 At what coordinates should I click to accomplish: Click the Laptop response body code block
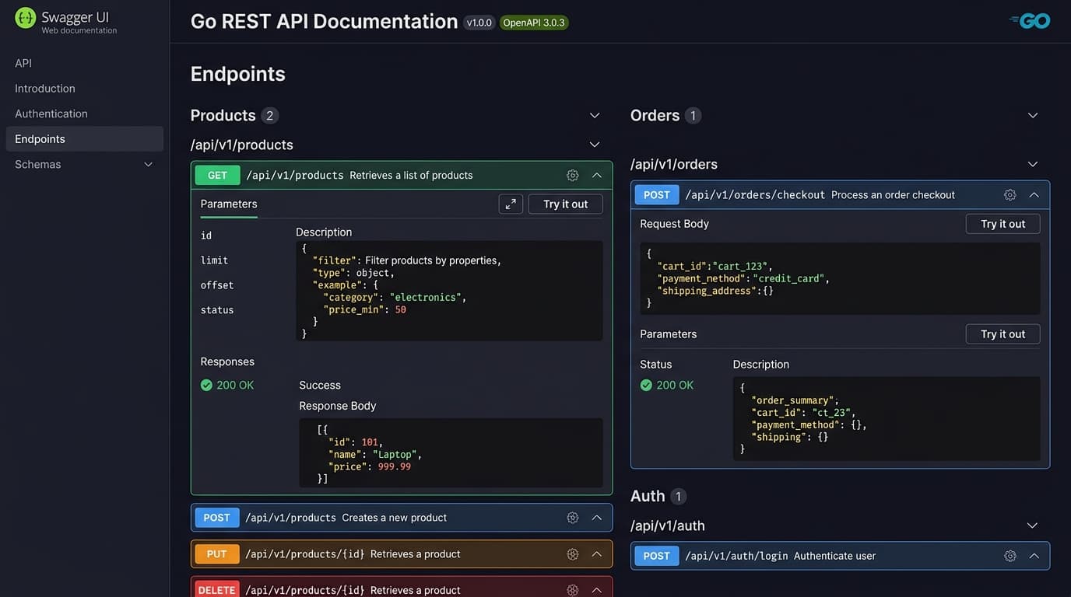pos(451,453)
